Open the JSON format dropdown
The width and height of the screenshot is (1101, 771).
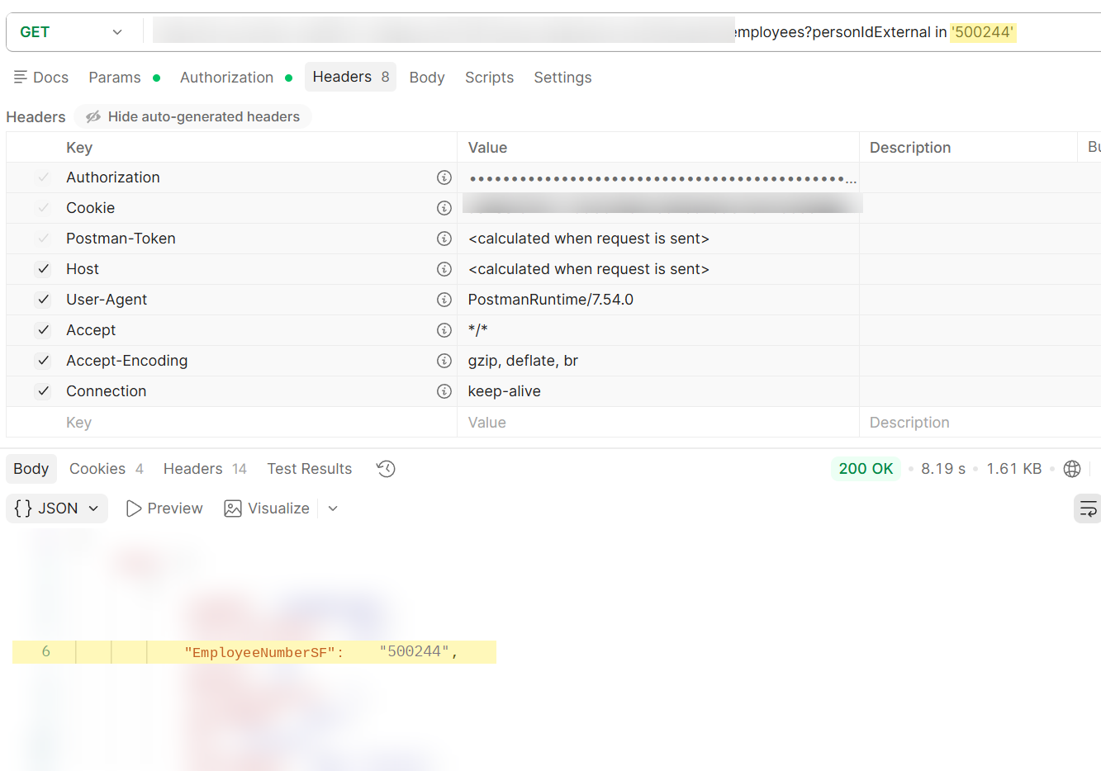click(57, 508)
